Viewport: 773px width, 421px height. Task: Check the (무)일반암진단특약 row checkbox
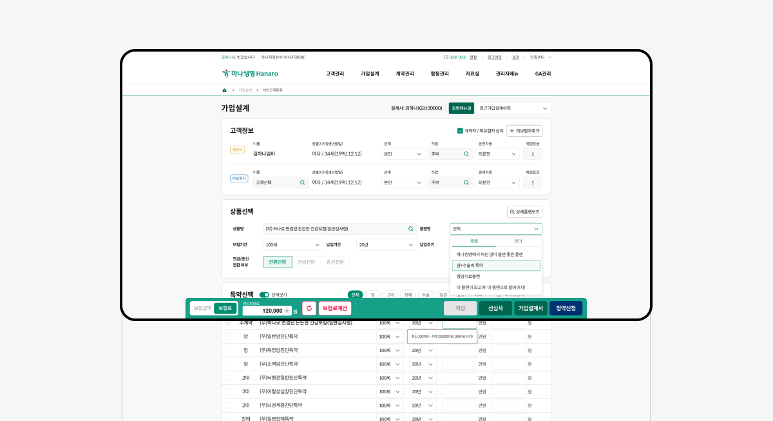(x=227, y=337)
